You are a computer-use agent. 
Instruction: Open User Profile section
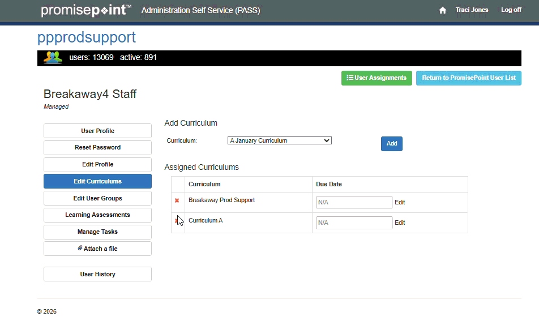click(x=97, y=131)
